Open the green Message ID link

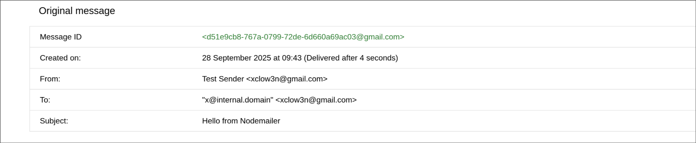click(303, 37)
